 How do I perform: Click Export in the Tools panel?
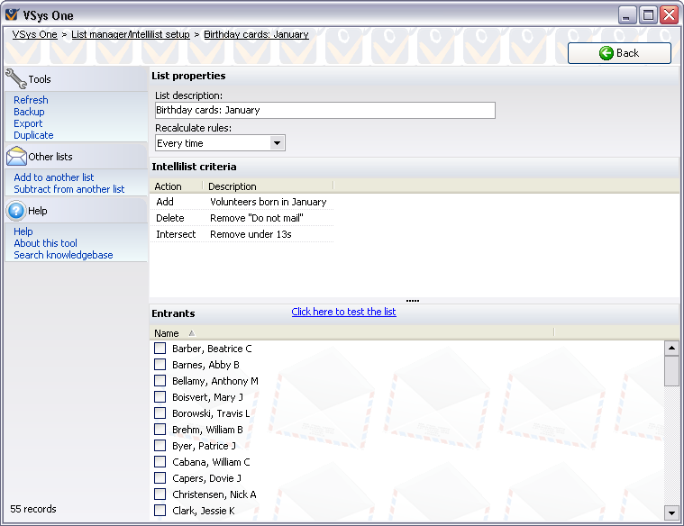tap(28, 123)
